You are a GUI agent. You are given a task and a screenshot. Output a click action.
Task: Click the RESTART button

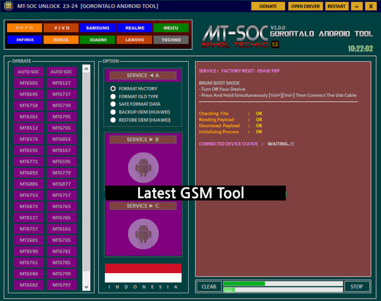point(336,7)
